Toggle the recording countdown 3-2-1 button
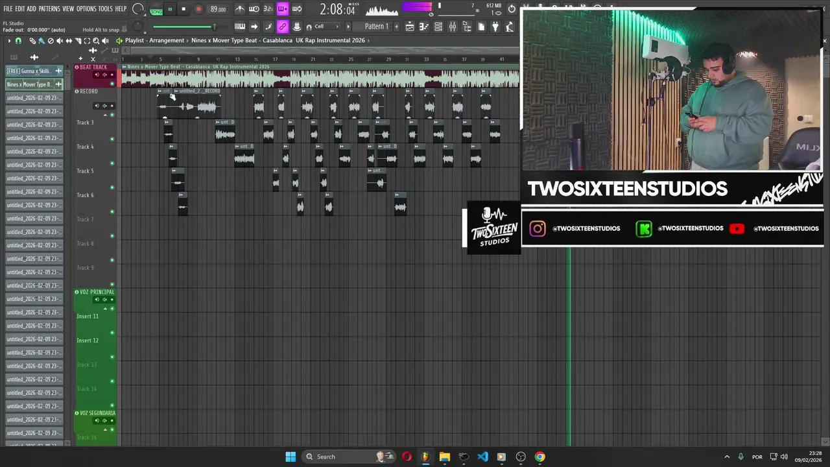Viewport: 830px width, 467px height. [268, 9]
